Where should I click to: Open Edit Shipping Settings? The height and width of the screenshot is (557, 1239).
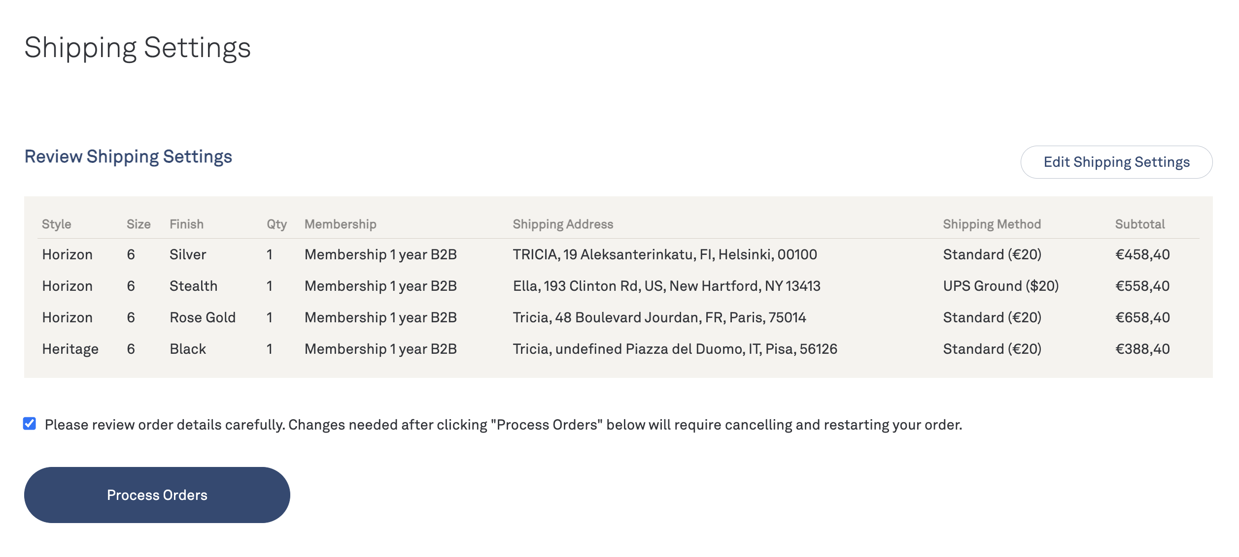tap(1116, 162)
